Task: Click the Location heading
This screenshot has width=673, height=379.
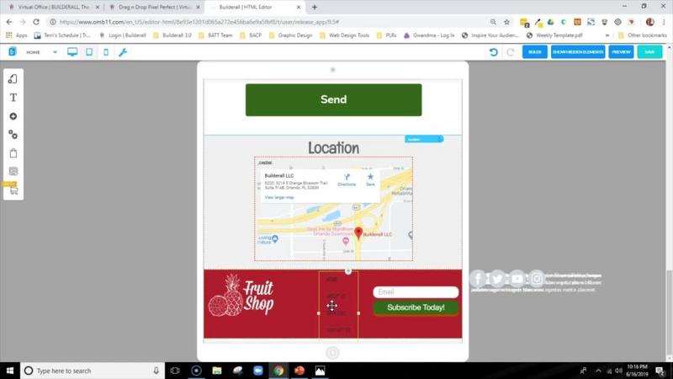Action: 333,148
